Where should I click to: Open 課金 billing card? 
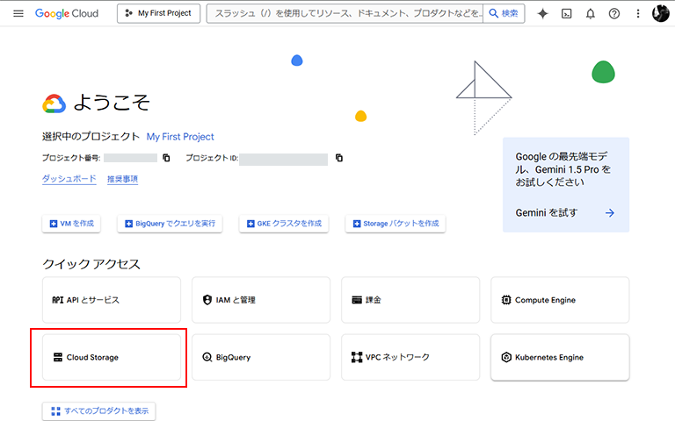click(410, 300)
